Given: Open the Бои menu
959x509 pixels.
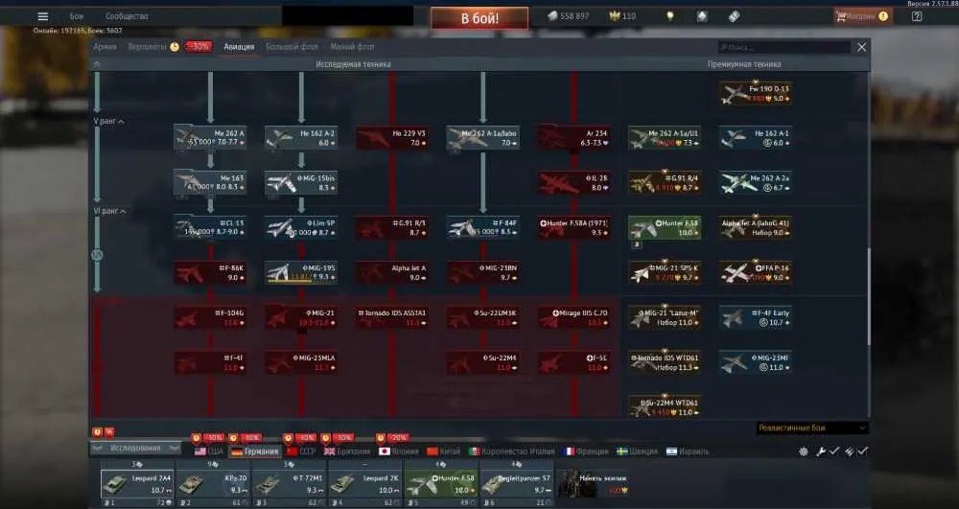Looking at the screenshot, I should pos(77,16).
